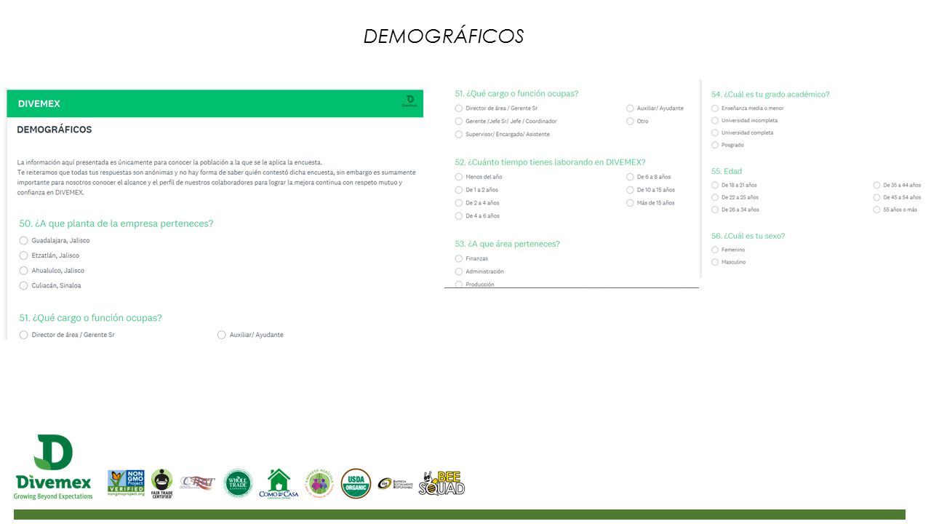Pick the Otro radio button
Screen dimensions: 931x524
(x=630, y=121)
